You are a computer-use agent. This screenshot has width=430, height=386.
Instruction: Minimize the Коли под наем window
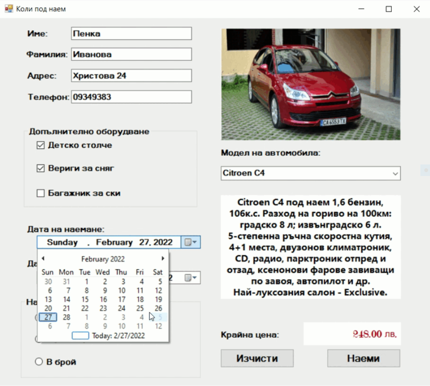tap(361, 9)
